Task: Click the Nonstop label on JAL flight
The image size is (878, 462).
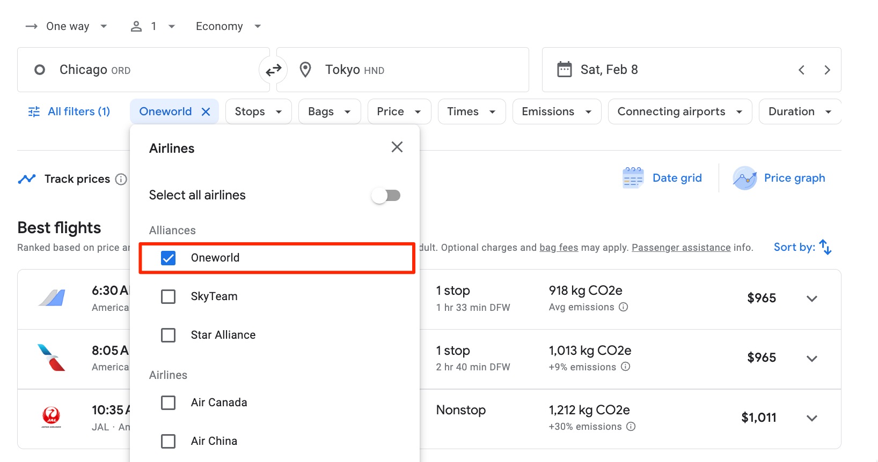Action: pyautogui.click(x=461, y=410)
